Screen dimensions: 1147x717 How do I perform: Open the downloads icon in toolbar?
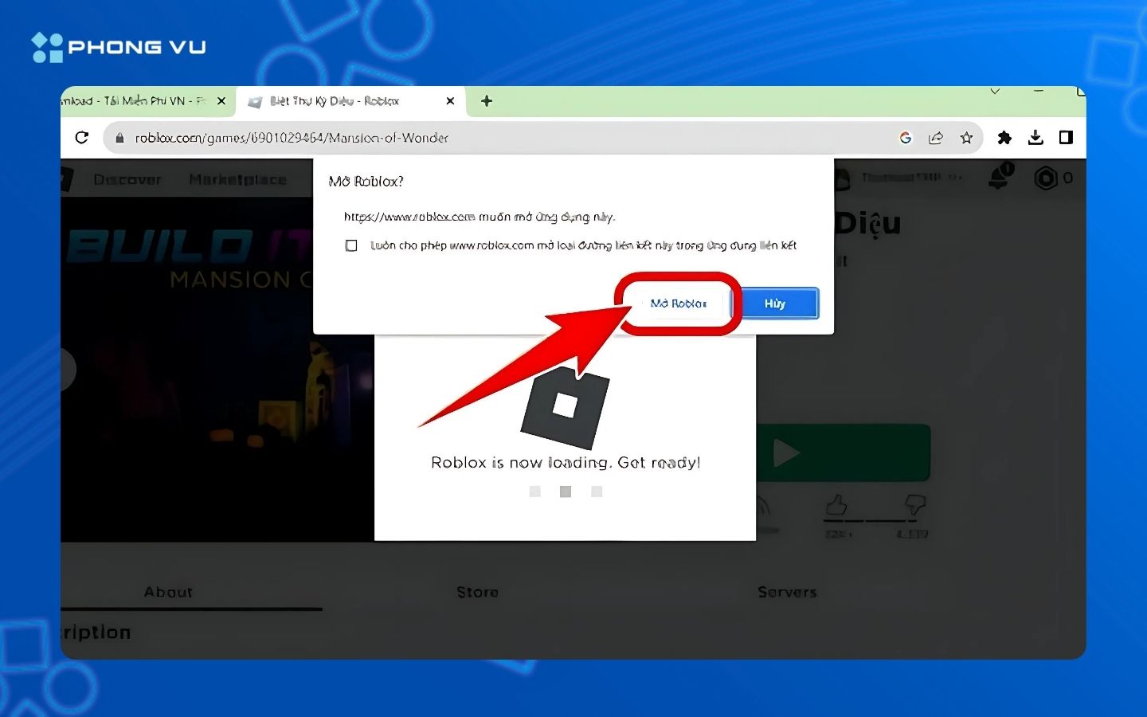pos(1035,137)
